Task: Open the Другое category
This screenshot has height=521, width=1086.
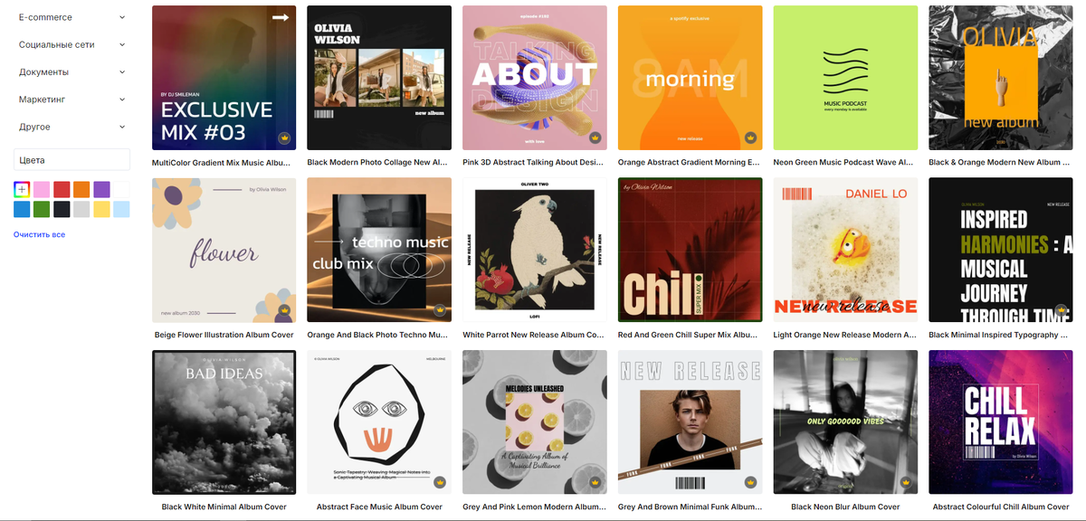Action: (71, 127)
